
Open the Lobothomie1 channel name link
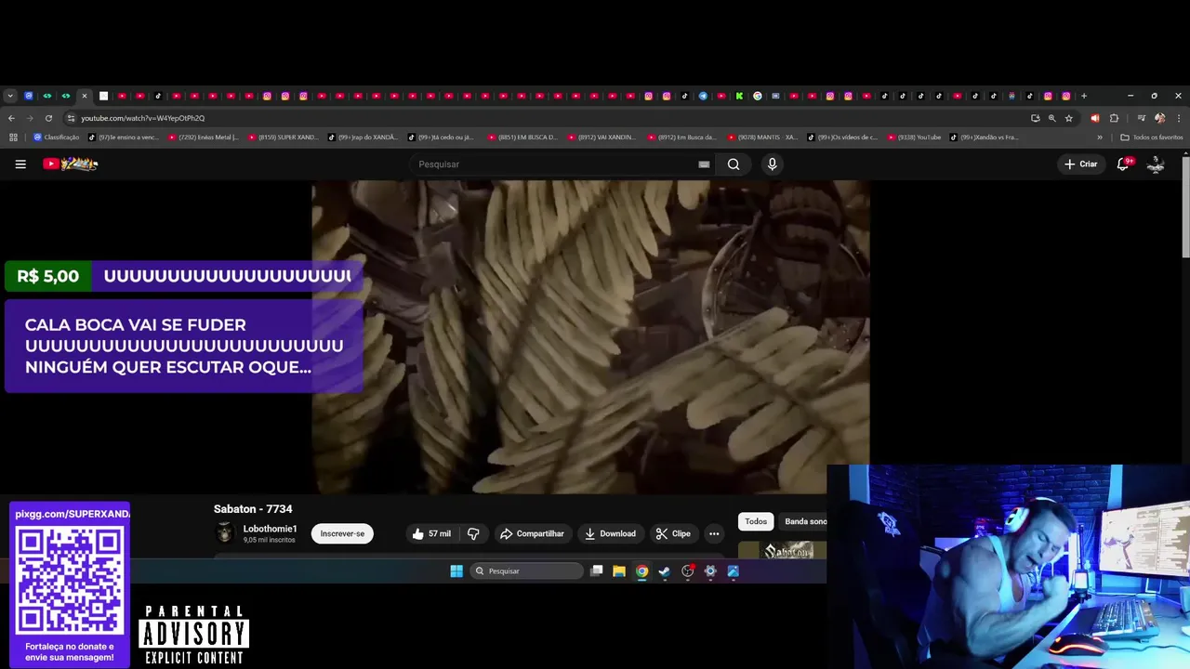click(x=270, y=530)
